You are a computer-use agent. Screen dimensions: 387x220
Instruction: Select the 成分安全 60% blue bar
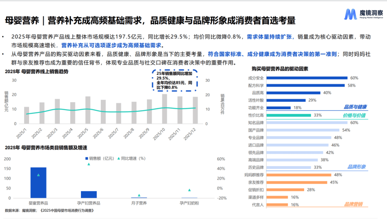pyautogui.click(x=307, y=78)
